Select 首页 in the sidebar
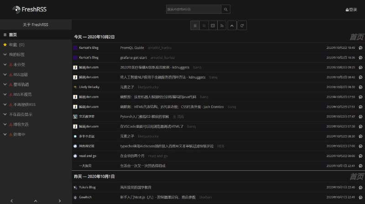The width and height of the screenshot is (365, 204). (13, 35)
